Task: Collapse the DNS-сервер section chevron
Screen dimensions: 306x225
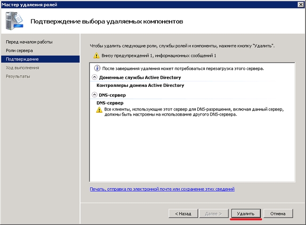Action: pos(94,94)
